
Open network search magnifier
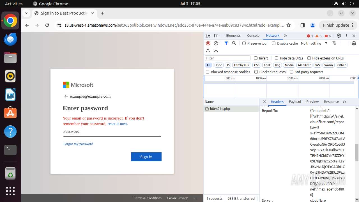pos(234,43)
